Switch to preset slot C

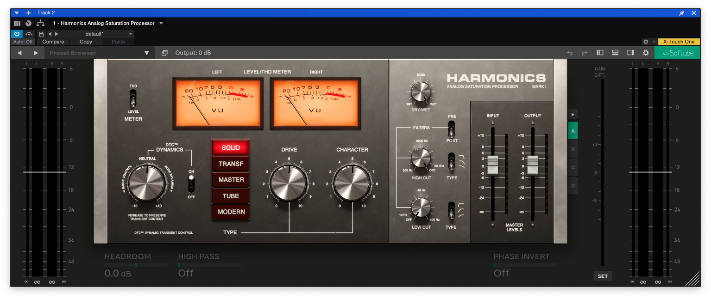(x=573, y=167)
